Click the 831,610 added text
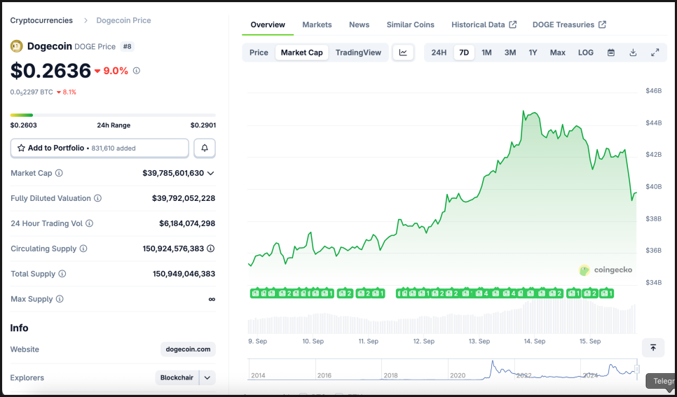The height and width of the screenshot is (397, 677). click(x=114, y=148)
